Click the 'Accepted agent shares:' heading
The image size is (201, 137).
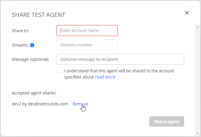[x=34, y=93]
